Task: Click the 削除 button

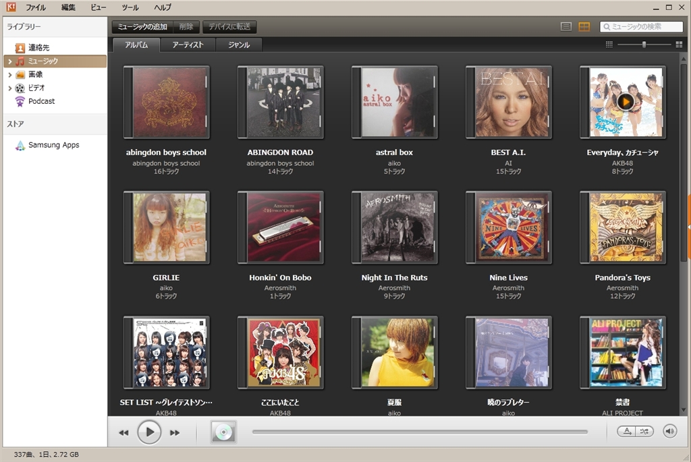Action: coord(186,27)
